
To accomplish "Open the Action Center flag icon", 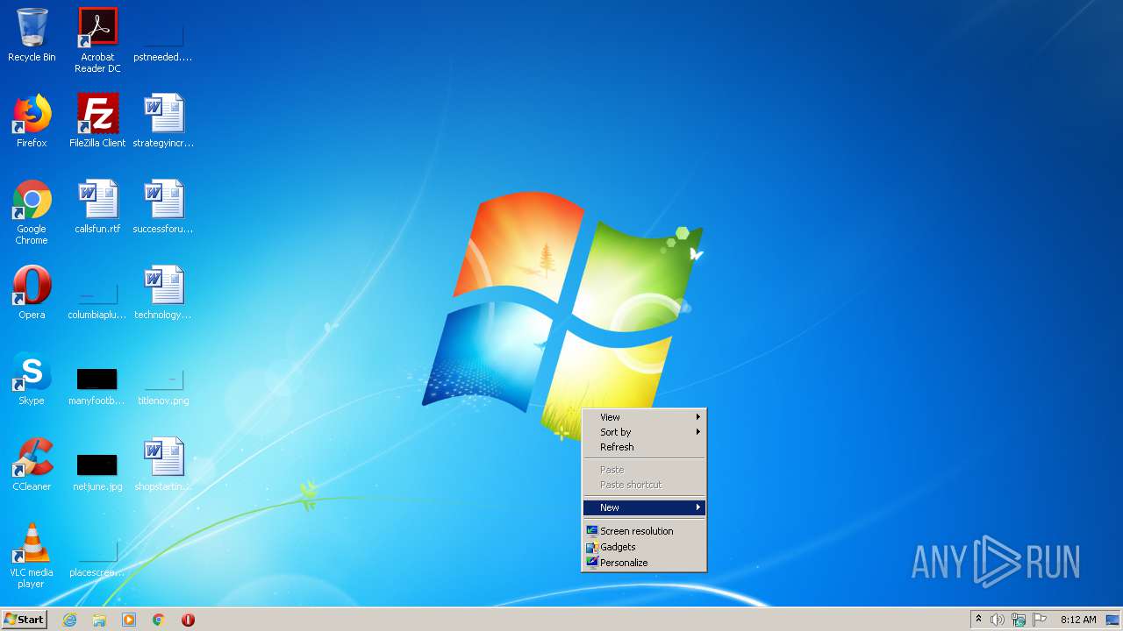I will tap(1040, 620).
